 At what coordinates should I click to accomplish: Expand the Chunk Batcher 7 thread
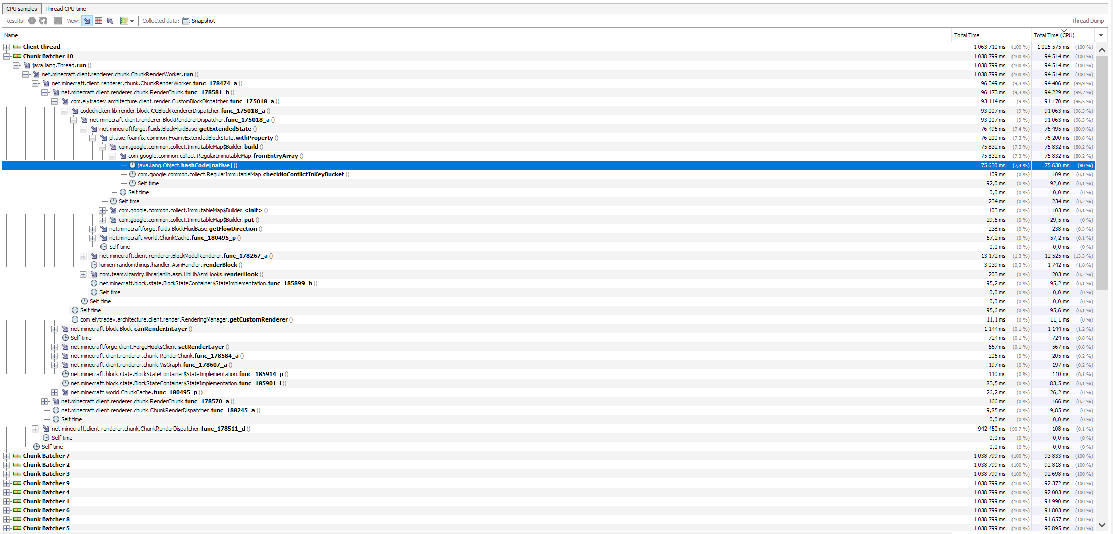point(7,456)
